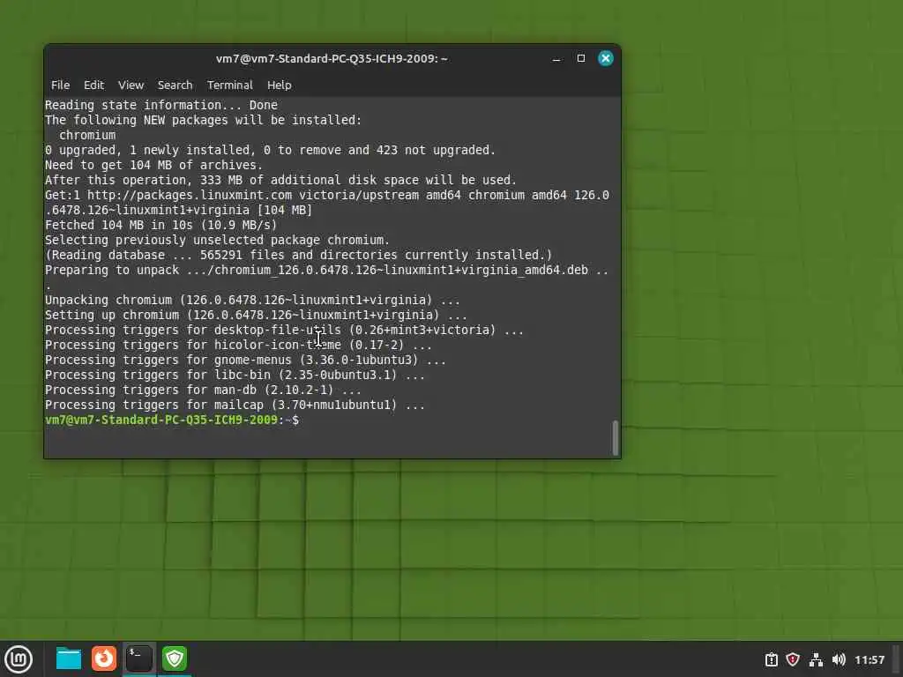
Task: Click the terminal vertical scrollbar handle
Action: 615,438
